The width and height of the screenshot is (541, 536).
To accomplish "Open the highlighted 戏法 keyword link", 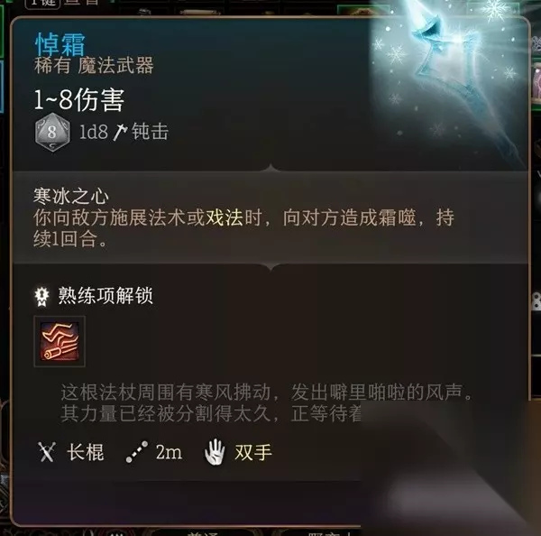I will point(225,218).
